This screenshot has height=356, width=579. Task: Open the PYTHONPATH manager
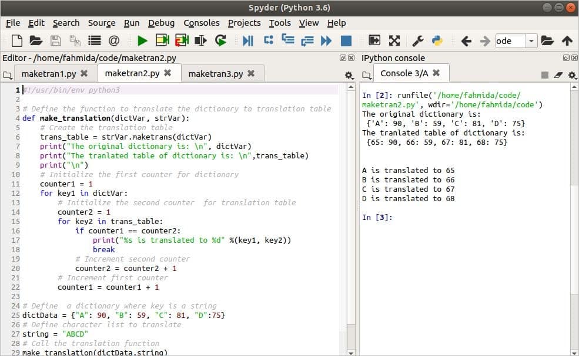[436, 41]
